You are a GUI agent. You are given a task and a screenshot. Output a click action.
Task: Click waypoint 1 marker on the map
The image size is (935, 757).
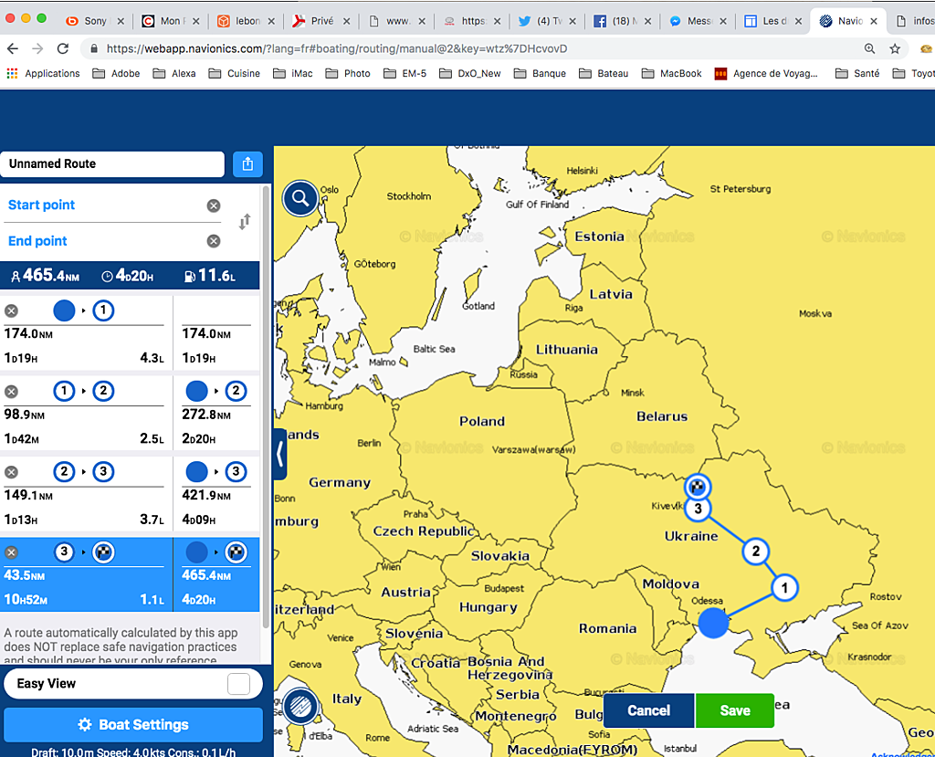tap(784, 588)
